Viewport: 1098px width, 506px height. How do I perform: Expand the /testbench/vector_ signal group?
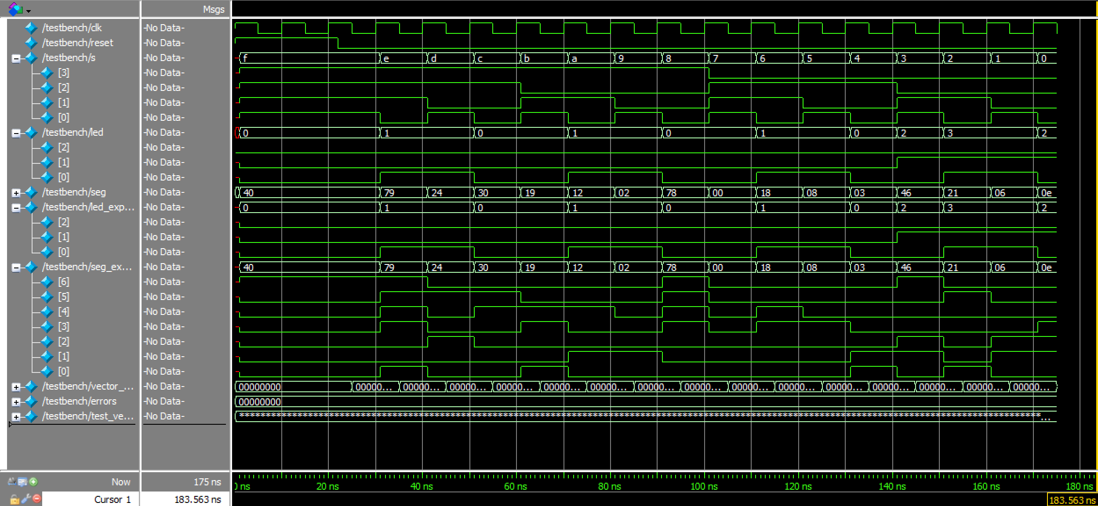16,387
